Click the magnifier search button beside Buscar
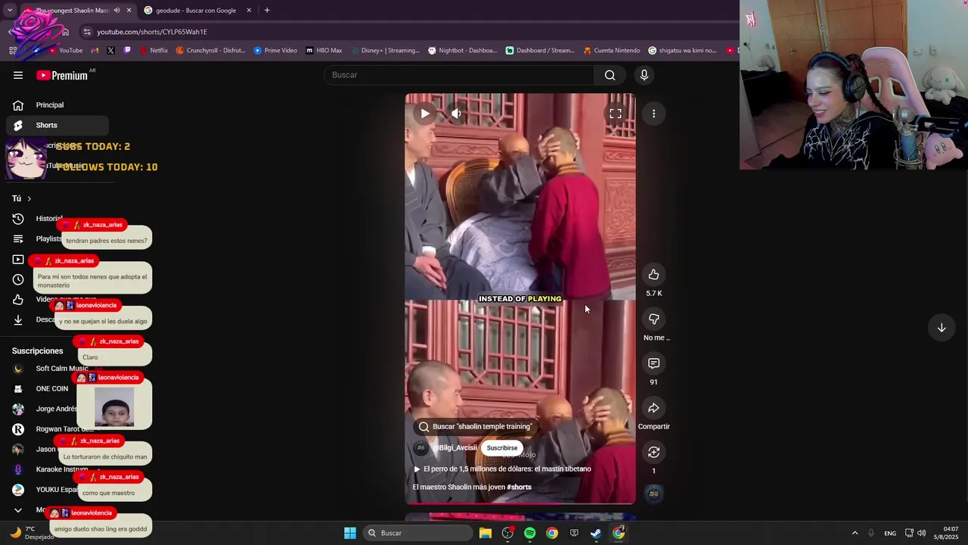This screenshot has height=545, width=968. tap(610, 75)
